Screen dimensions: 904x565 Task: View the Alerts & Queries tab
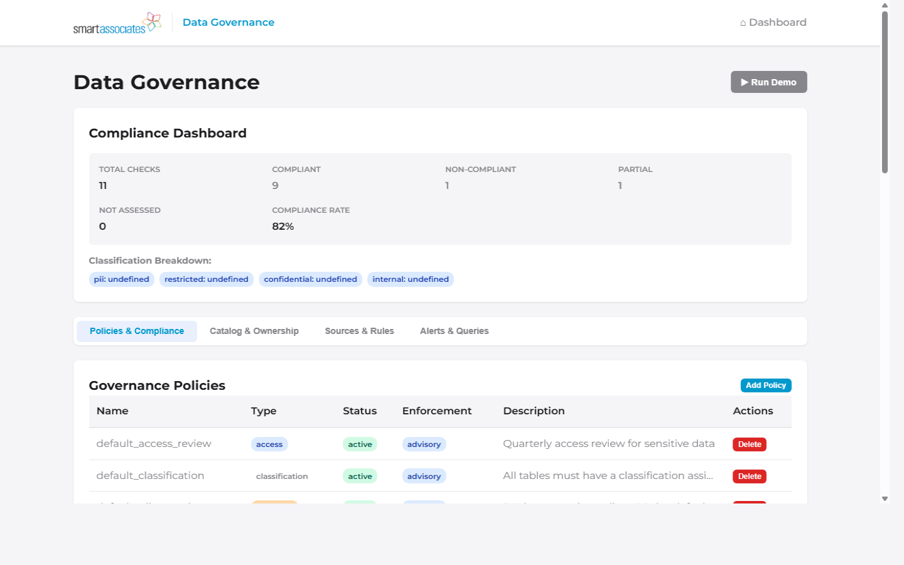click(x=454, y=331)
